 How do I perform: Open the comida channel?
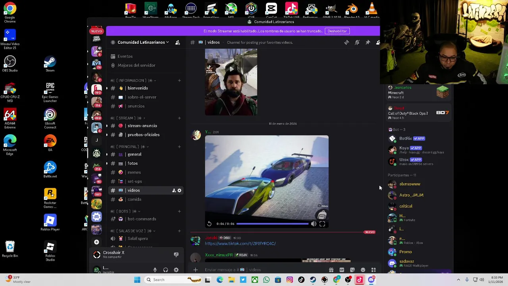[x=146, y=199]
